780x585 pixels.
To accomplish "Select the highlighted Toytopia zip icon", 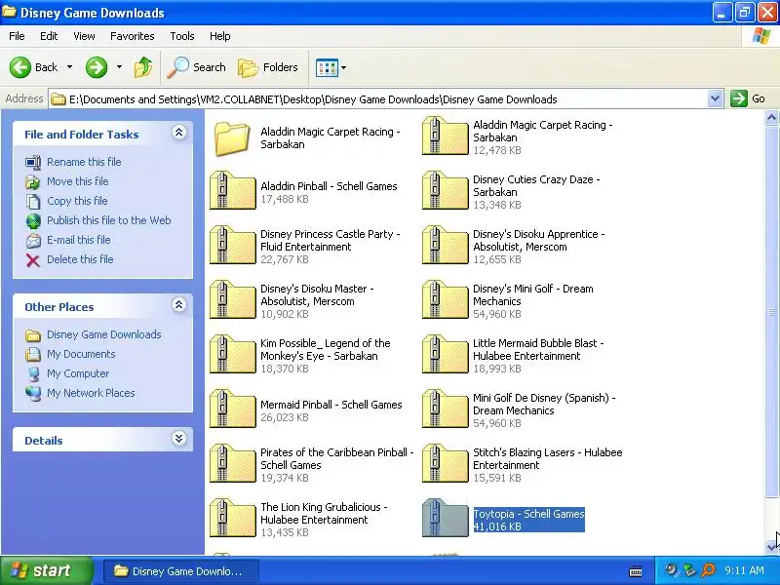I will 445,519.
